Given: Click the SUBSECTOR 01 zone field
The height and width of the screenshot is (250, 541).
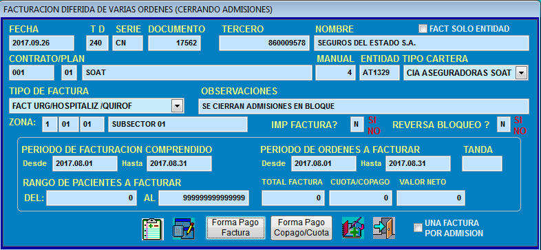Looking at the screenshot, I should coord(178,124).
